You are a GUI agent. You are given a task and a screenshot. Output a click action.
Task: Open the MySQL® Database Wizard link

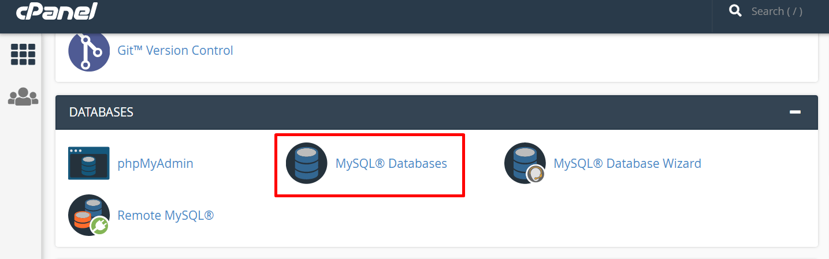[x=627, y=164]
